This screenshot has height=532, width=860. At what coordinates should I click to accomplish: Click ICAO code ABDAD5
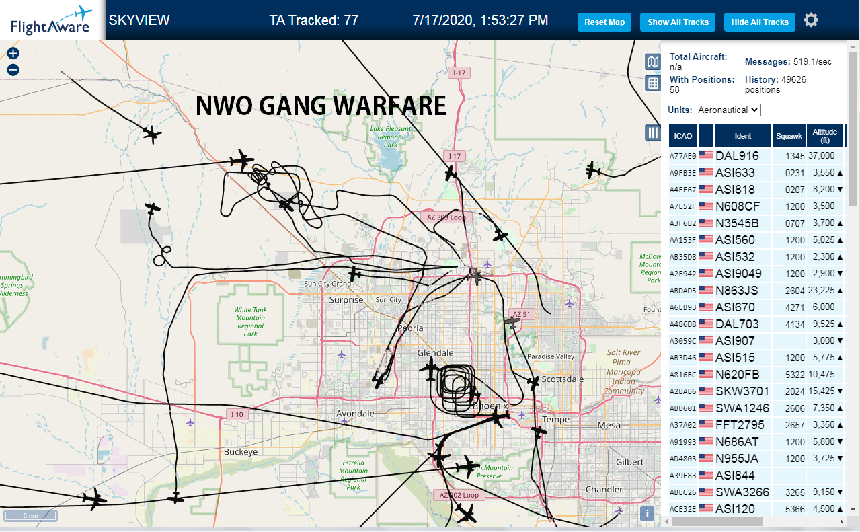(683, 291)
